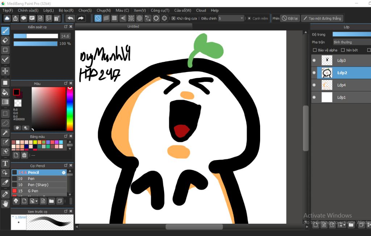Enable the Bảo vệ alpha checkbox
Screen dimensions: 371x236
314,50
